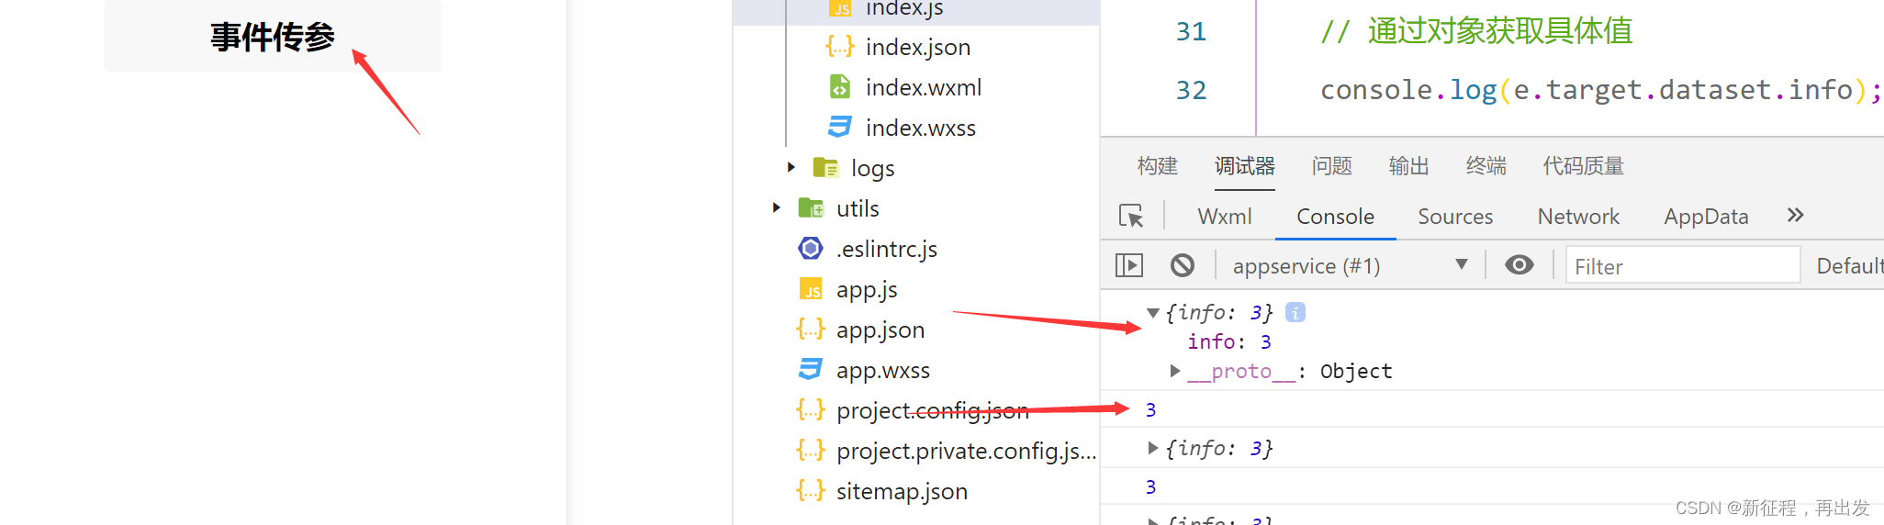Open the Sources devtools tab
The width and height of the screenshot is (1884, 525).
pyautogui.click(x=1455, y=217)
